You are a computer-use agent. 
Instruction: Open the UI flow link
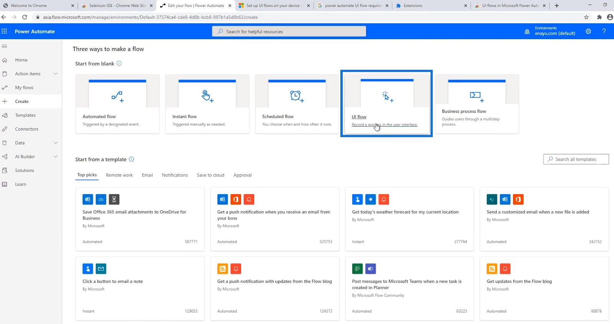coord(359,117)
